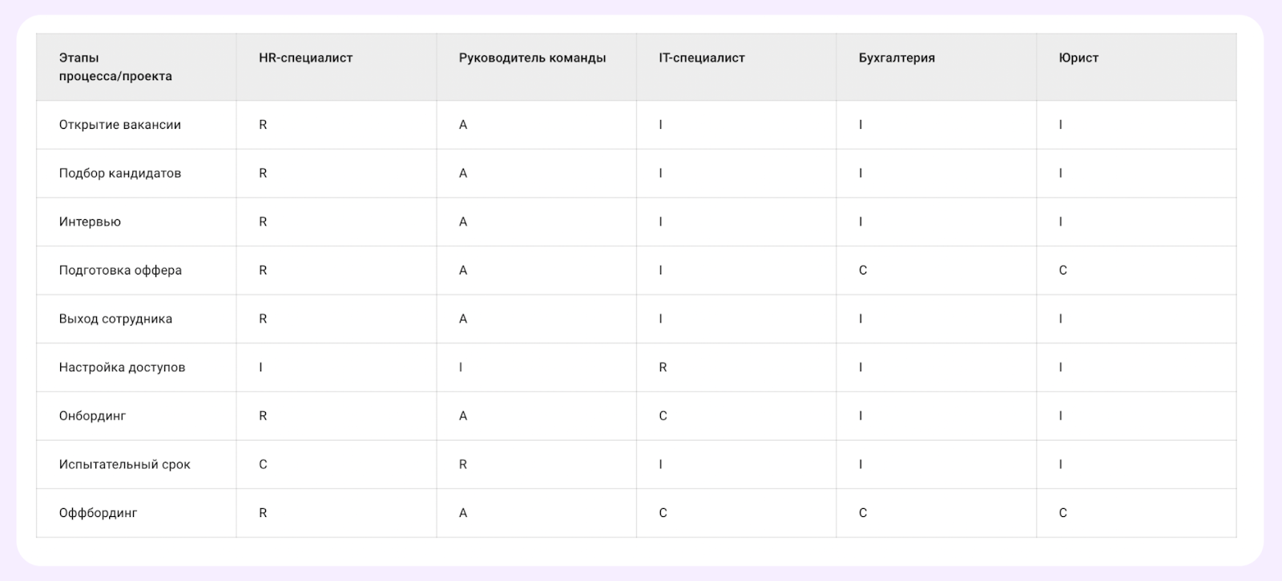The image size is (1282, 581).
Task: Click the "Оффбординг" row label
Action: click(98, 513)
